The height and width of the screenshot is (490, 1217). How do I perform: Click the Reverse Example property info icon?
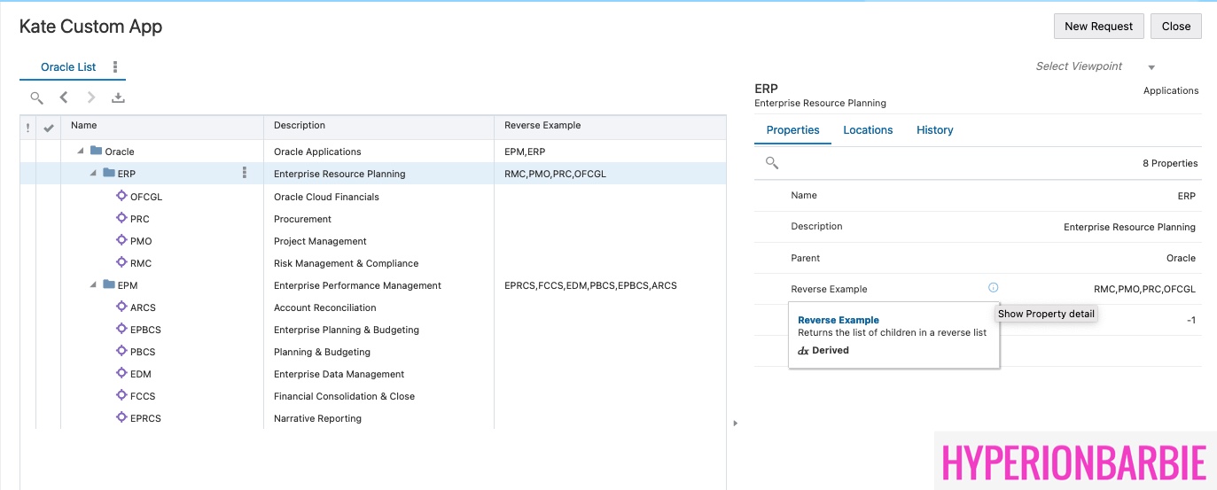993,288
